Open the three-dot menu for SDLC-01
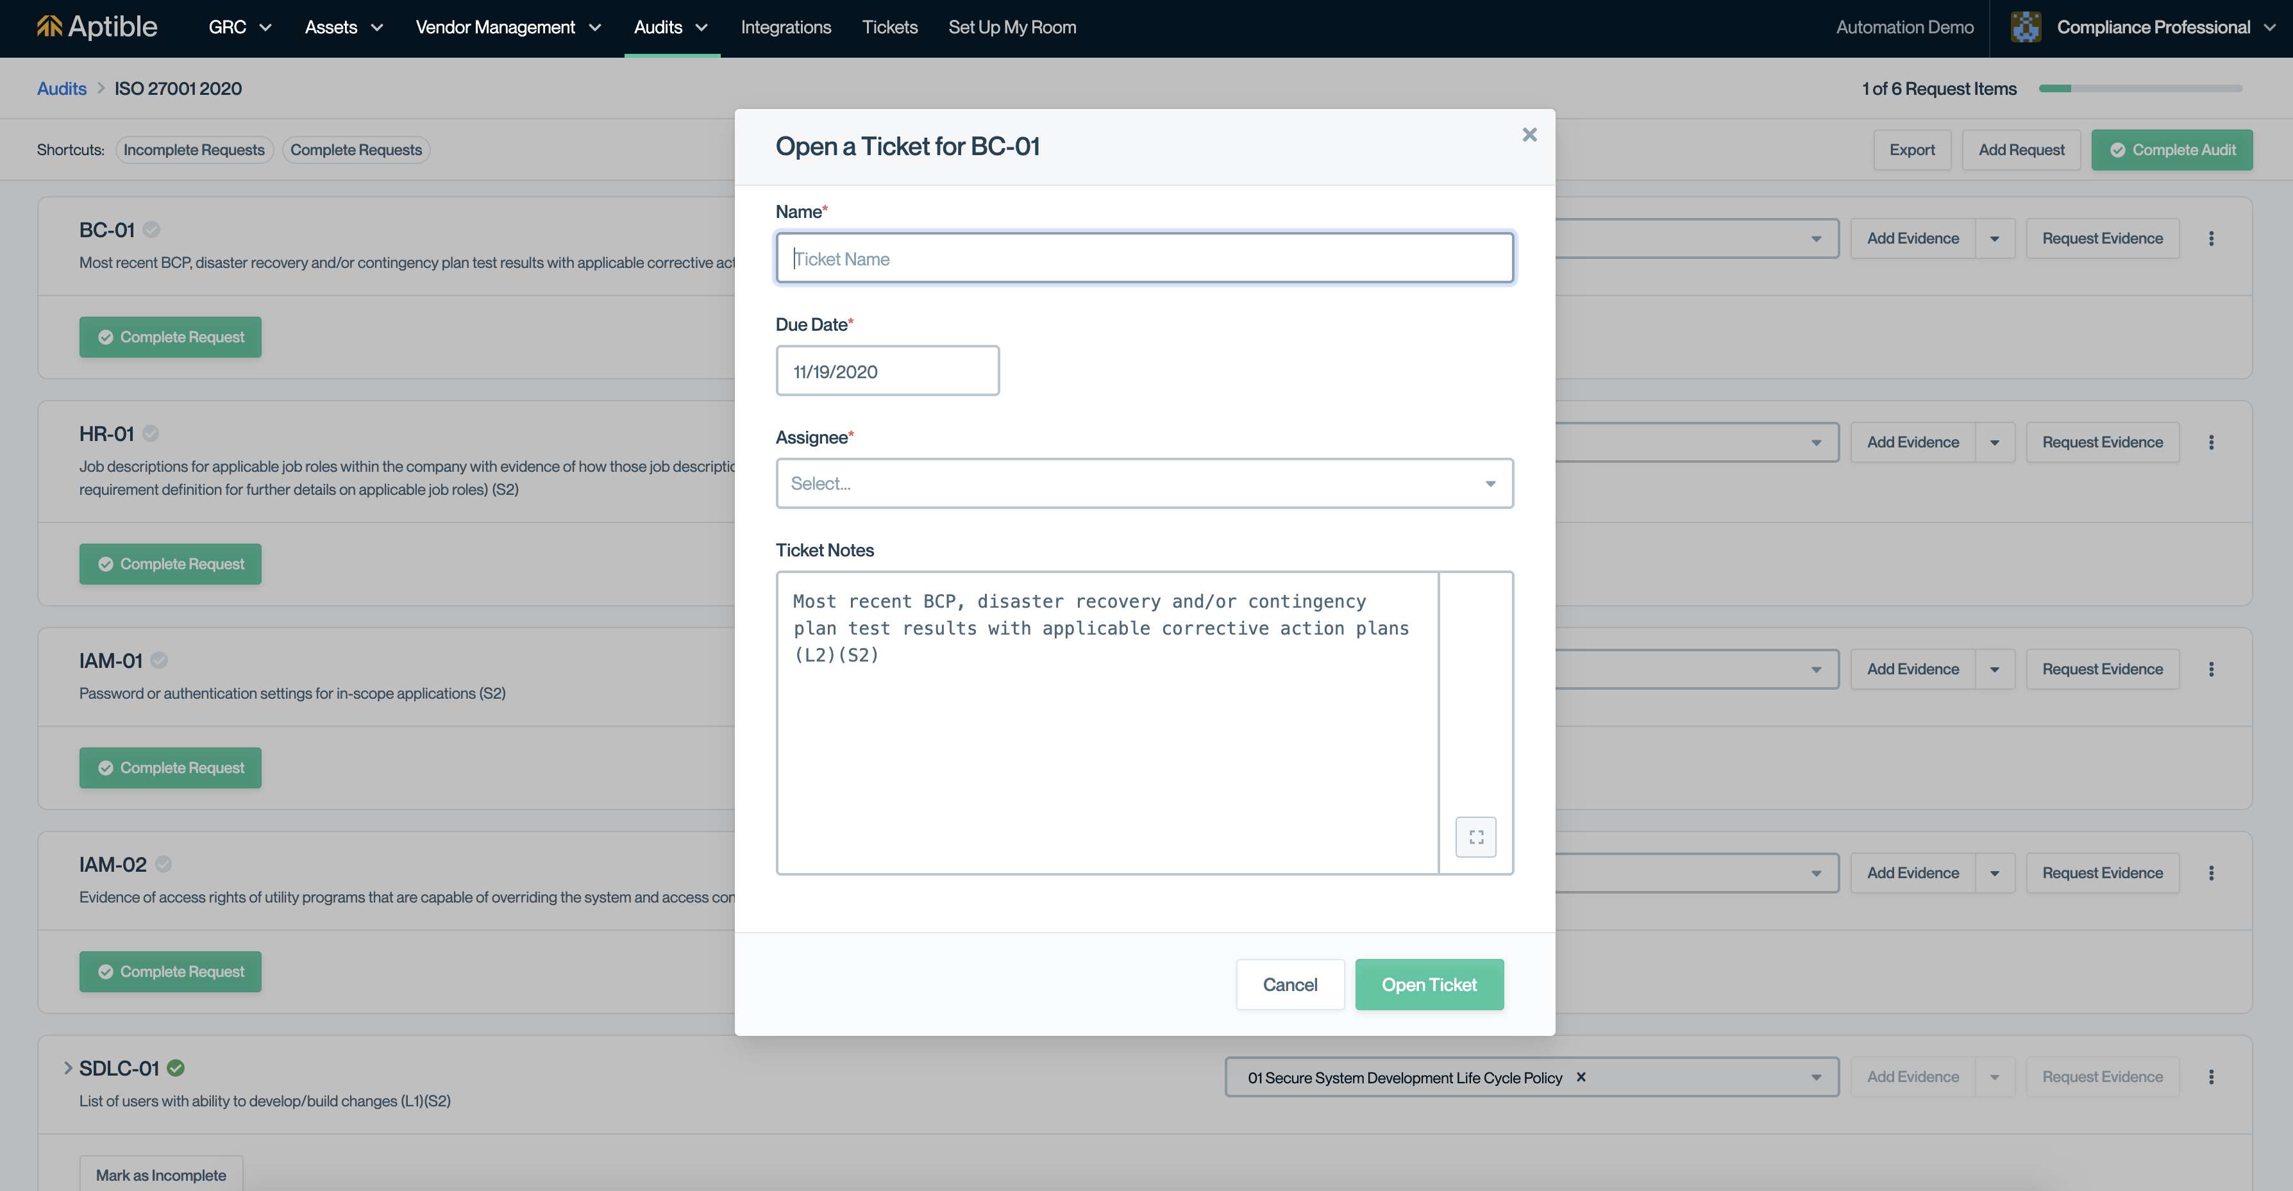Viewport: 2293px width, 1191px height. (2211, 1077)
